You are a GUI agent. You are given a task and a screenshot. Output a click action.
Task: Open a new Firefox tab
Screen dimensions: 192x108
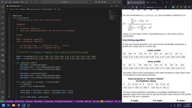[x=167, y=2]
